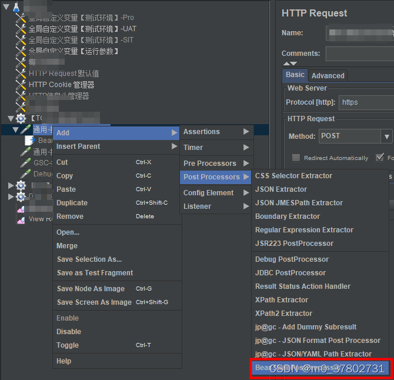Open the Insert Parent submenu
Viewport: 394px width, 380px height.
pos(116,146)
